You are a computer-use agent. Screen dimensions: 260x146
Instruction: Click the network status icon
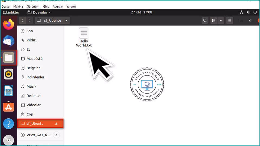click(x=241, y=12)
